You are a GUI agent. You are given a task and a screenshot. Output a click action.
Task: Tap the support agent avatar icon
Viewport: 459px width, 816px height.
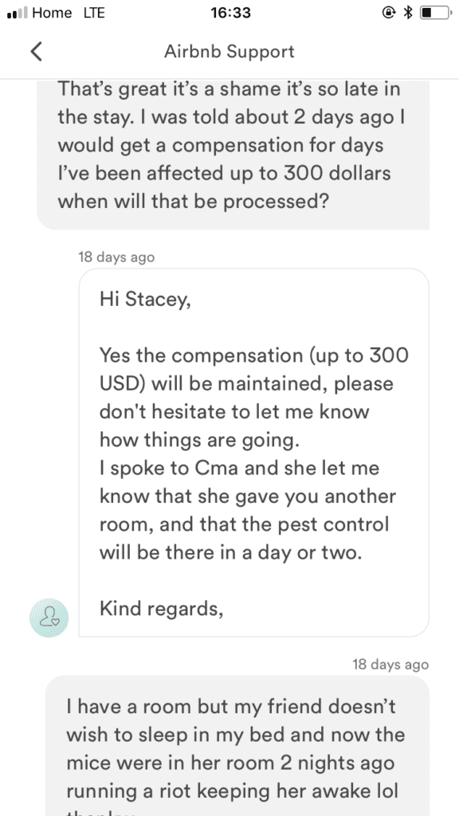tap(49, 618)
